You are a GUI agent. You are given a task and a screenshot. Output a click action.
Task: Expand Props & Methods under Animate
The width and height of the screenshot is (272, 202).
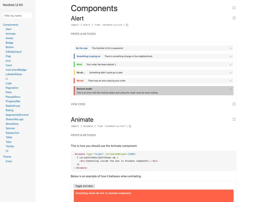point(83,135)
